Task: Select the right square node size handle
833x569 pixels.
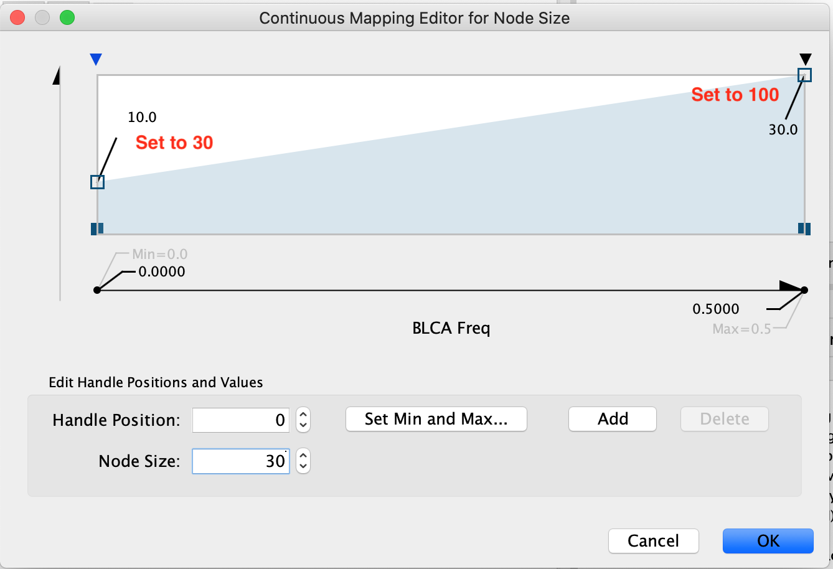Action: (804, 75)
